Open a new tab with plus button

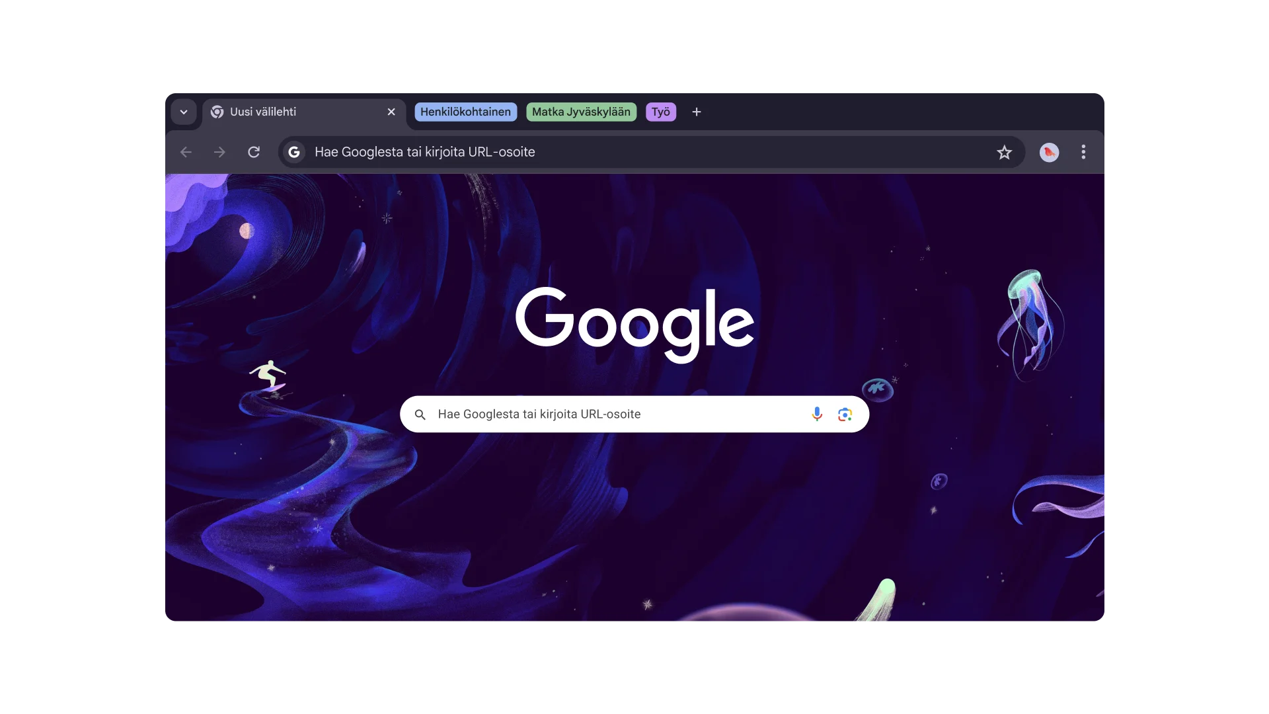(x=697, y=112)
